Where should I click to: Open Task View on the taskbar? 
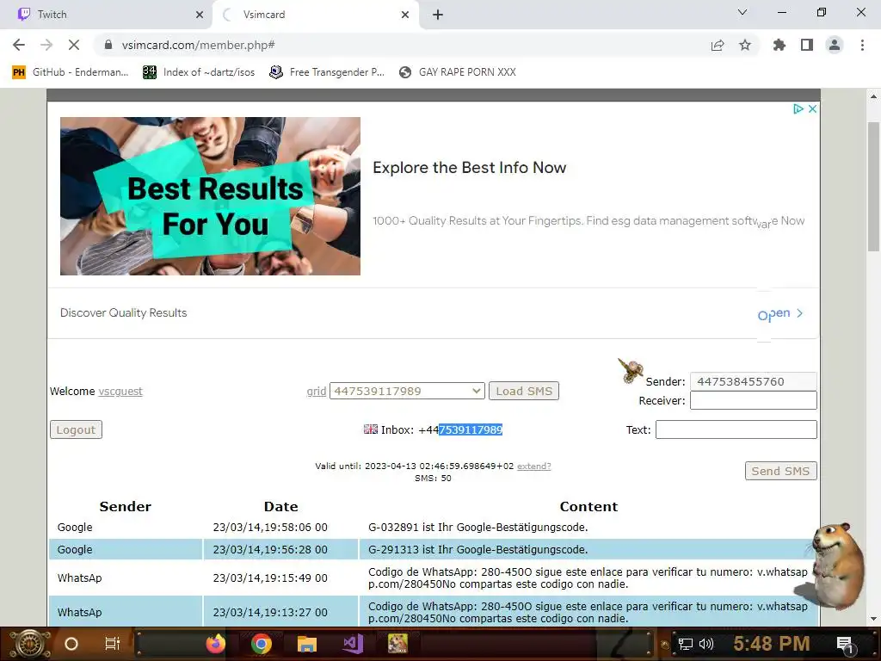coord(113,644)
